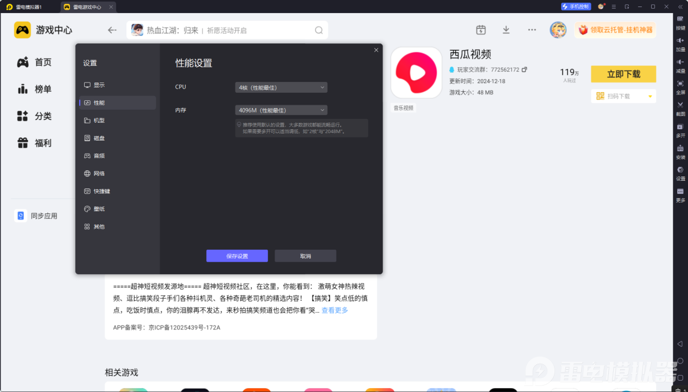The width and height of the screenshot is (688, 392).
Task: Click the 领取云托管-挂机神器 banner
Action: click(x=615, y=30)
